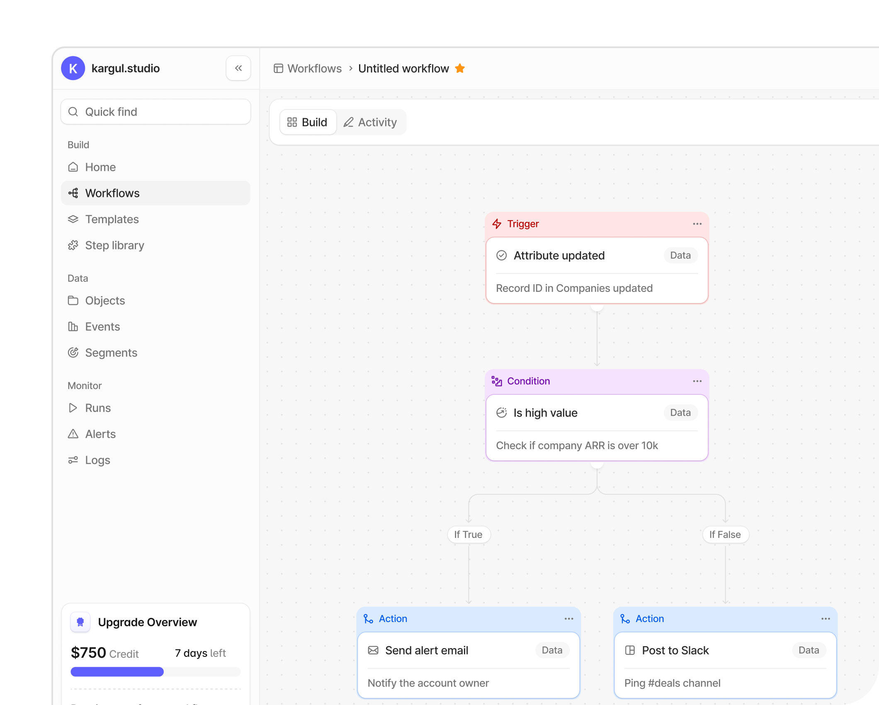The width and height of the screenshot is (879, 705).
Task: Toggle the orange favorite star
Action: (460, 68)
